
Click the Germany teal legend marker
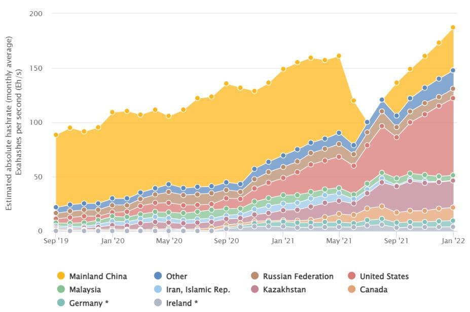[61, 303]
